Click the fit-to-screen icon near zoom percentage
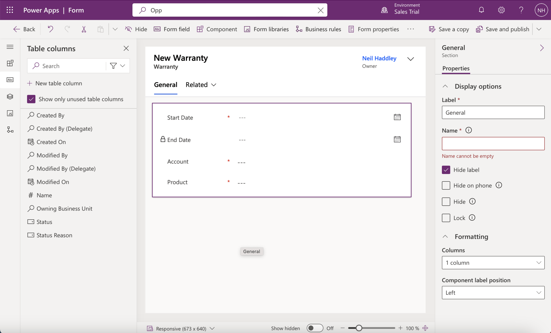 click(425, 328)
